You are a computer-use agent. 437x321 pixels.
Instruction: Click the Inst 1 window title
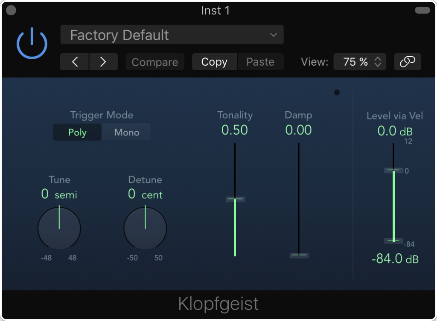coord(216,11)
